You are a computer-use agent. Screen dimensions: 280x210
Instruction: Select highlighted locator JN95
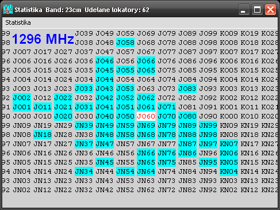pos(208,162)
